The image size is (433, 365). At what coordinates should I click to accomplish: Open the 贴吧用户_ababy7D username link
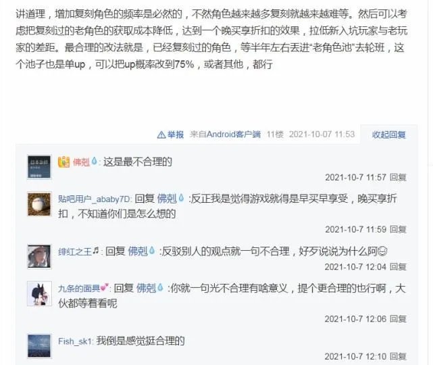coord(94,199)
